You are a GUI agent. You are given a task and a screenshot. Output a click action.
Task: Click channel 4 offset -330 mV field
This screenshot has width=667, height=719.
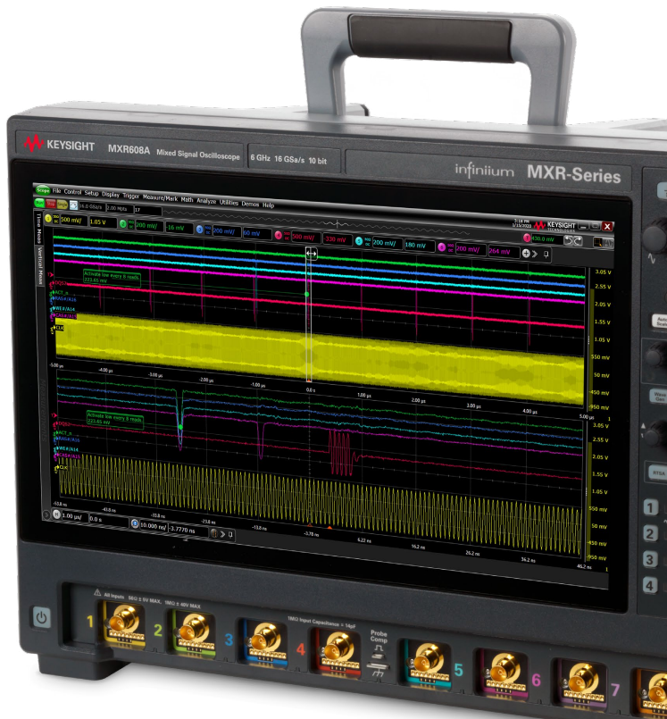click(x=337, y=239)
